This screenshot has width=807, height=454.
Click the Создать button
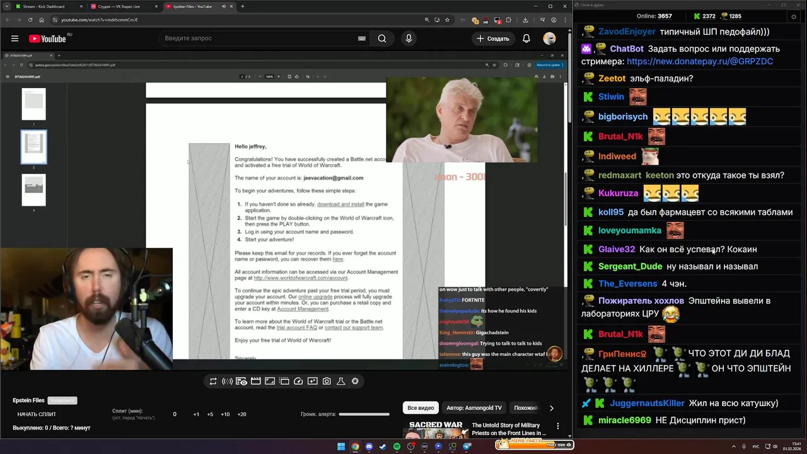click(492, 38)
